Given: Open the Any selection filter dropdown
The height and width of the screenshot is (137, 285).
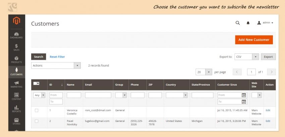Looking at the screenshot, I should (39, 95).
